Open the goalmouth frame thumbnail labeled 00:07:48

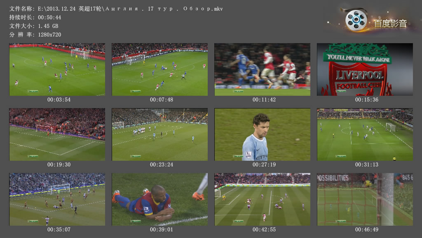(159, 69)
